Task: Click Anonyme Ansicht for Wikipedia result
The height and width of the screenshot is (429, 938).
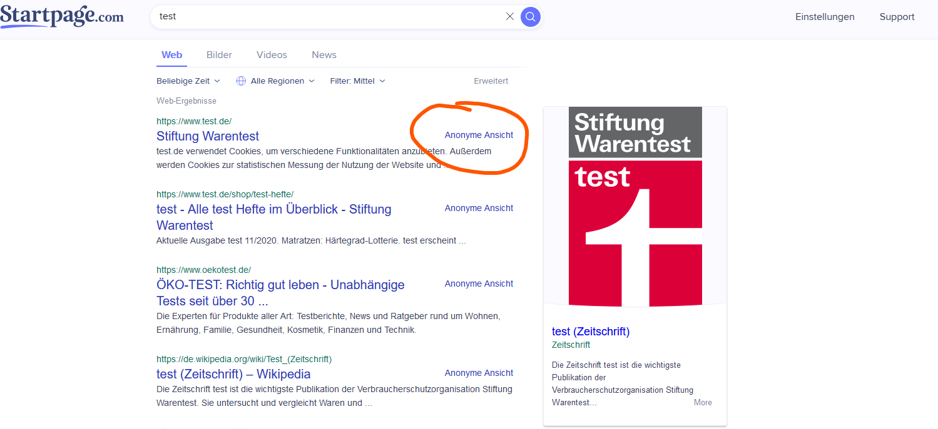Action: 479,373
